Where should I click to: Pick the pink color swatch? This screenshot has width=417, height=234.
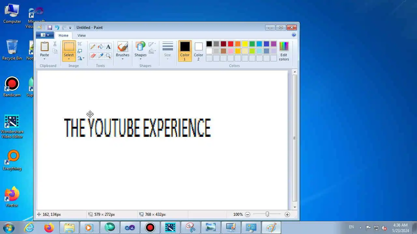click(231, 51)
